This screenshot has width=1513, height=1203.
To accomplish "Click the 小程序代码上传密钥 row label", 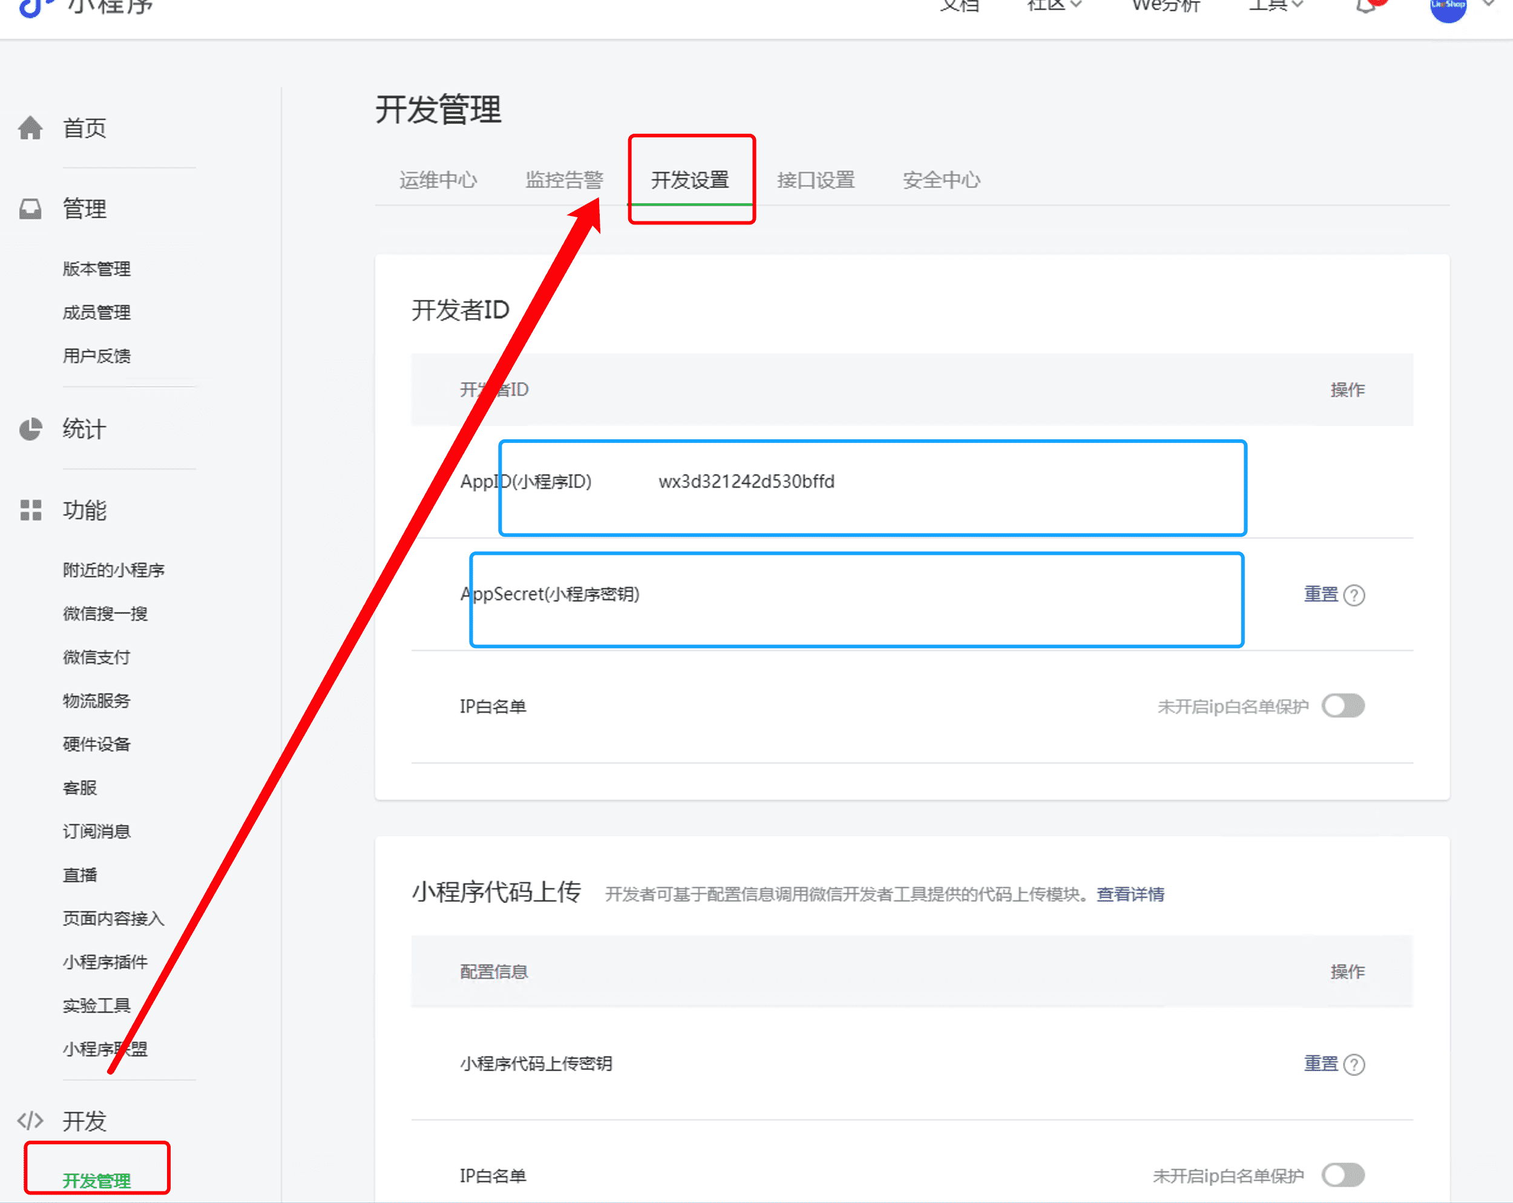I will coord(536,1063).
